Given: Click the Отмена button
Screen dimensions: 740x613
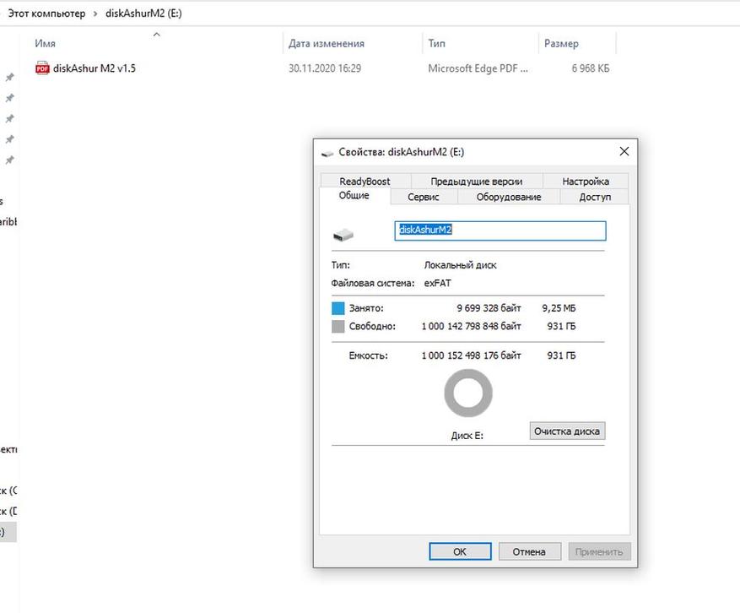Looking at the screenshot, I should (530, 551).
